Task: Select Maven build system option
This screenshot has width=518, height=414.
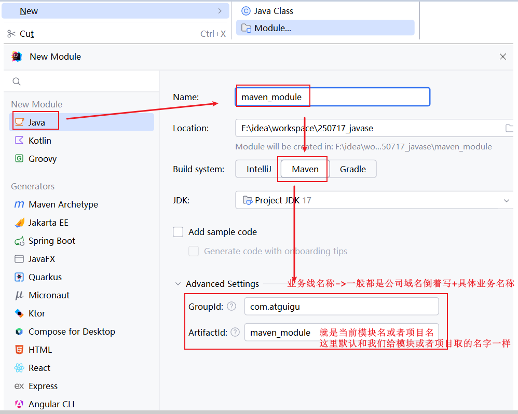Action: [x=305, y=169]
